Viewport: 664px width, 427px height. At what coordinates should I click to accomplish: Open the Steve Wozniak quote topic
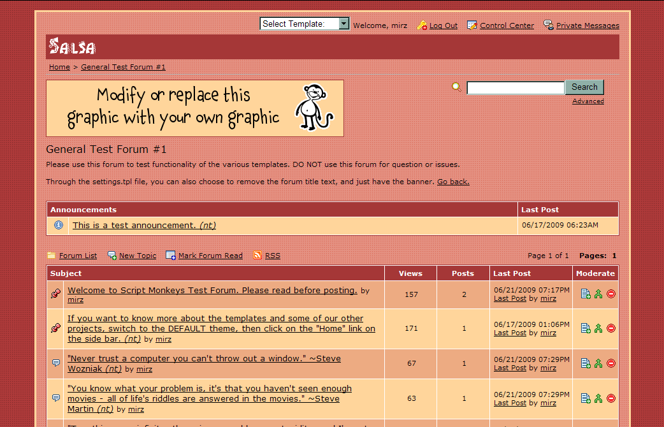204,363
